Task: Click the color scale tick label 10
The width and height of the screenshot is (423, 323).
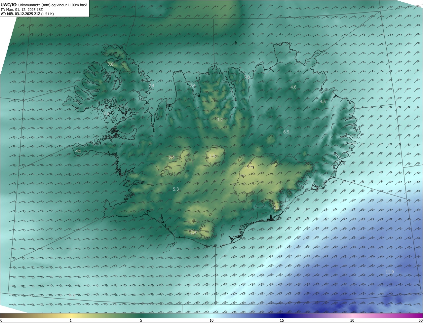Action: [211, 320]
